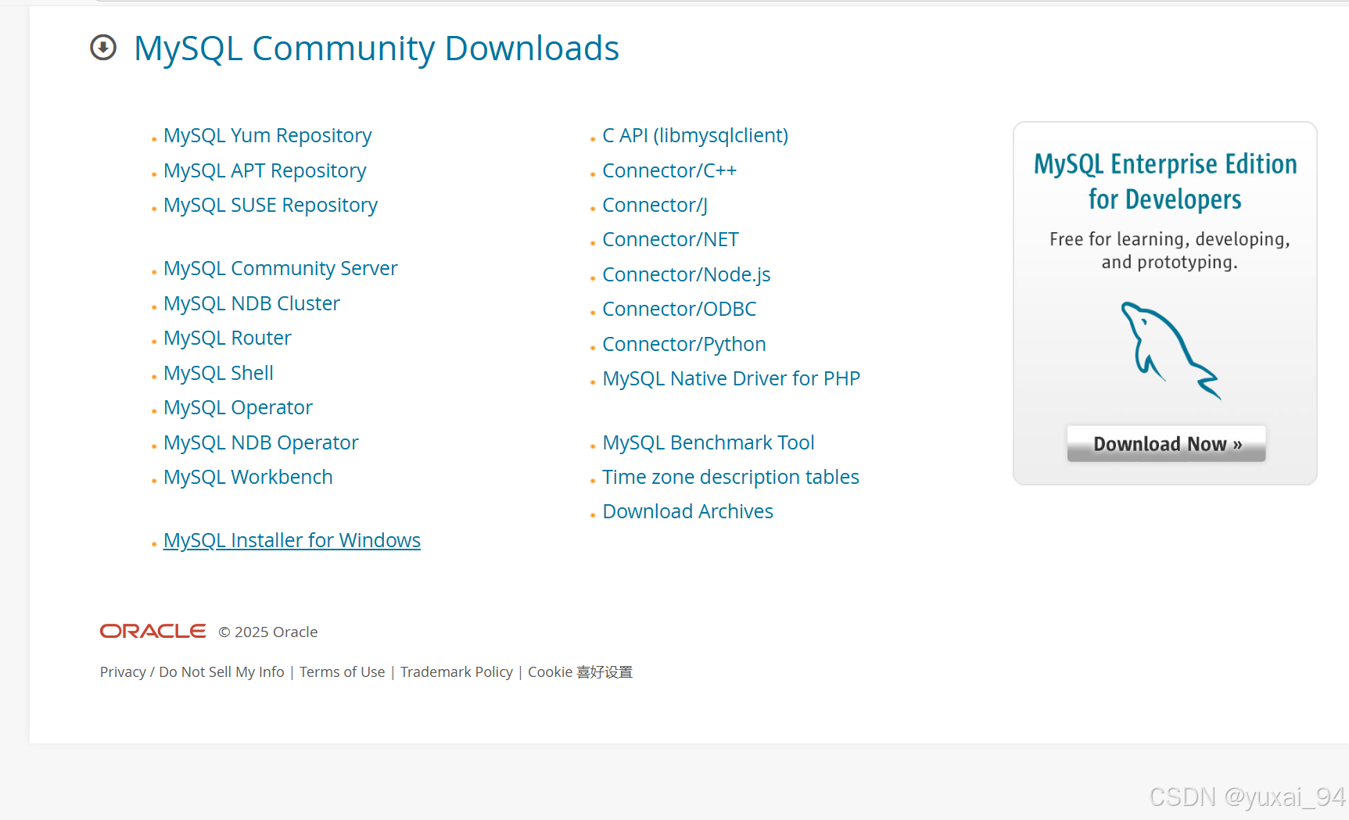Open MySQL Community Server download page
This screenshot has width=1349, height=820.
[280, 267]
